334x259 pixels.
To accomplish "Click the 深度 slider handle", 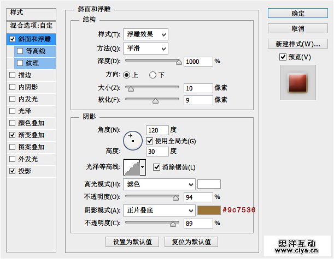I will coord(179,62).
